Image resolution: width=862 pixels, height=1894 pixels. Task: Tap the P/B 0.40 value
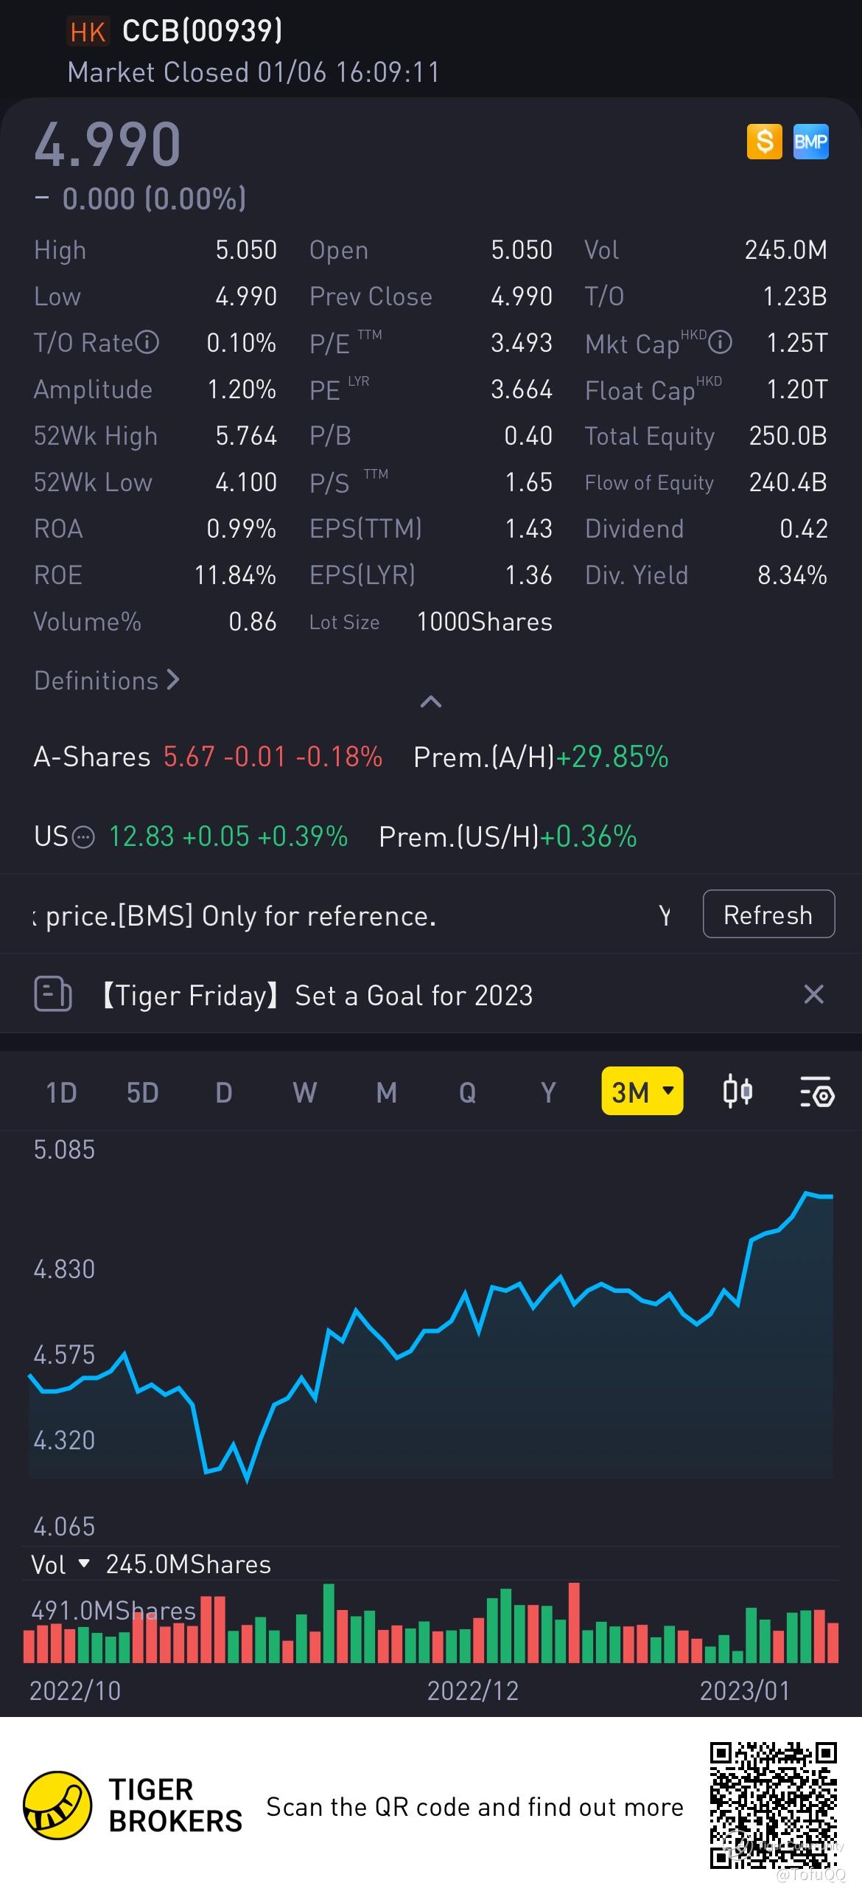coord(528,436)
